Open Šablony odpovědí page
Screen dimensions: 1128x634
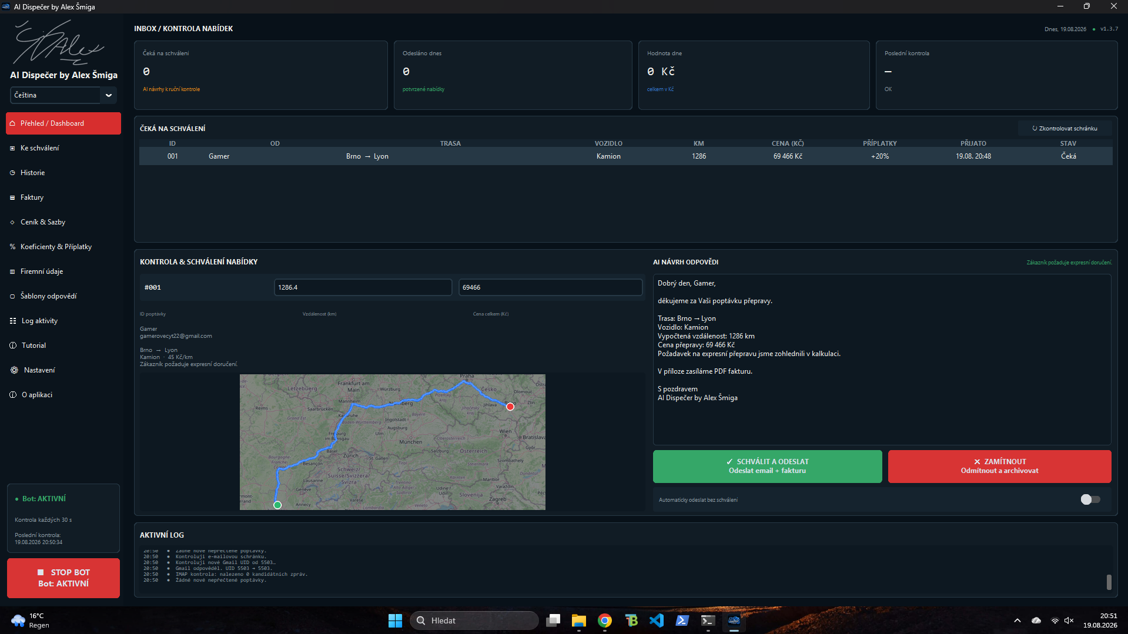(x=63, y=296)
